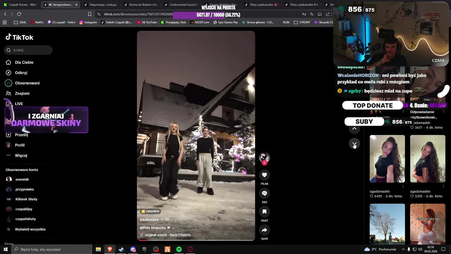Open agadomaskin thumbnail with 6410 likes
The image size is (451, 254).
tap(387, 159)
